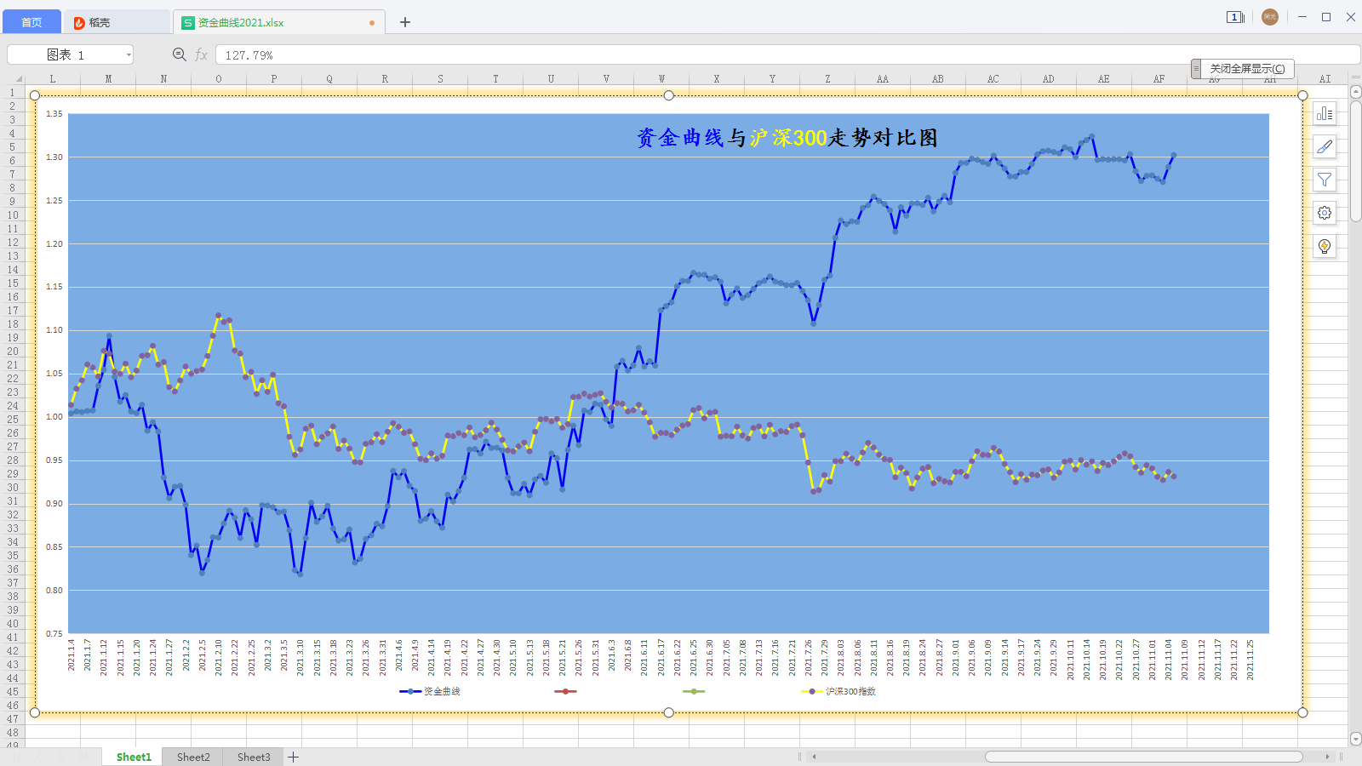Open a new document tab with plus
Viewport: 1362px width, 766px height.
pyautogui.click(x=405, y=22)
